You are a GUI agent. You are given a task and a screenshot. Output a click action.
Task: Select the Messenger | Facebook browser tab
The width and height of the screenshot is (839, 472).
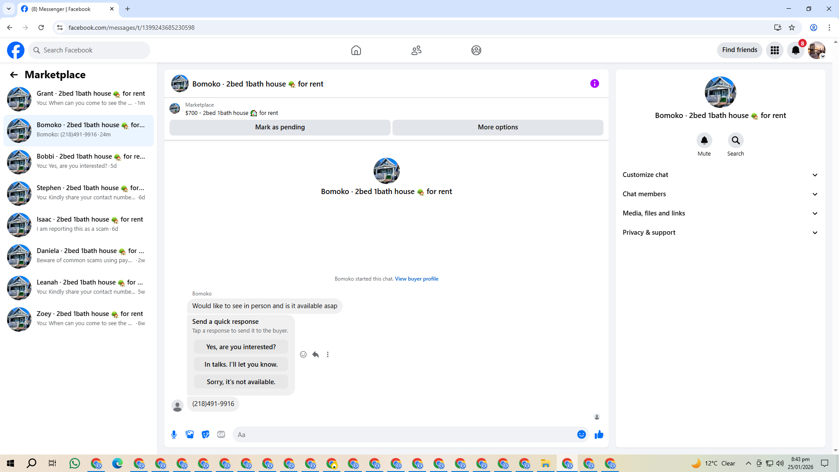68,9
